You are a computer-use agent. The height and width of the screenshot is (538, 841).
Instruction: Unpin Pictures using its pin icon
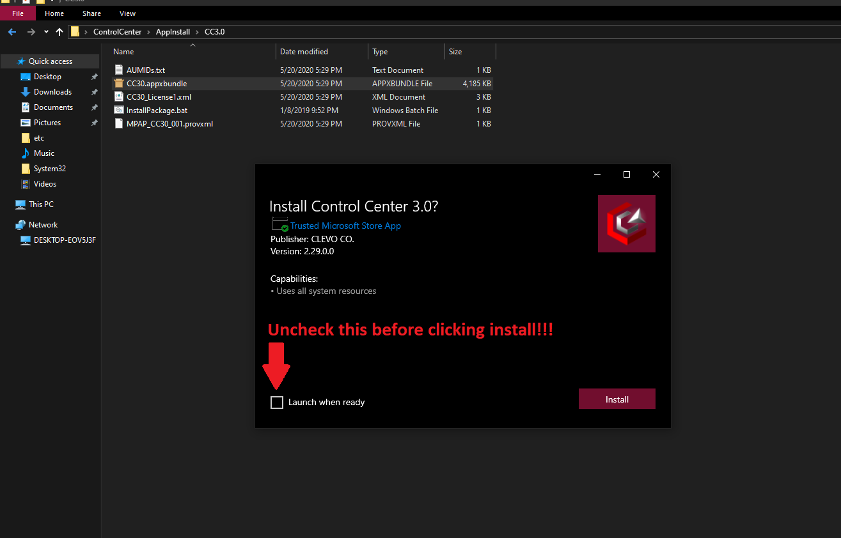pos(94,123)
